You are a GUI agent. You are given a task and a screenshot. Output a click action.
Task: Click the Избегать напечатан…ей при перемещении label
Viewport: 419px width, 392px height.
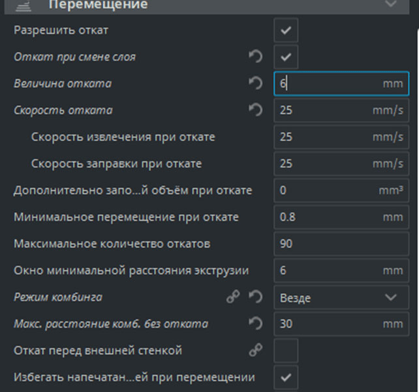(x=134, y=377)
